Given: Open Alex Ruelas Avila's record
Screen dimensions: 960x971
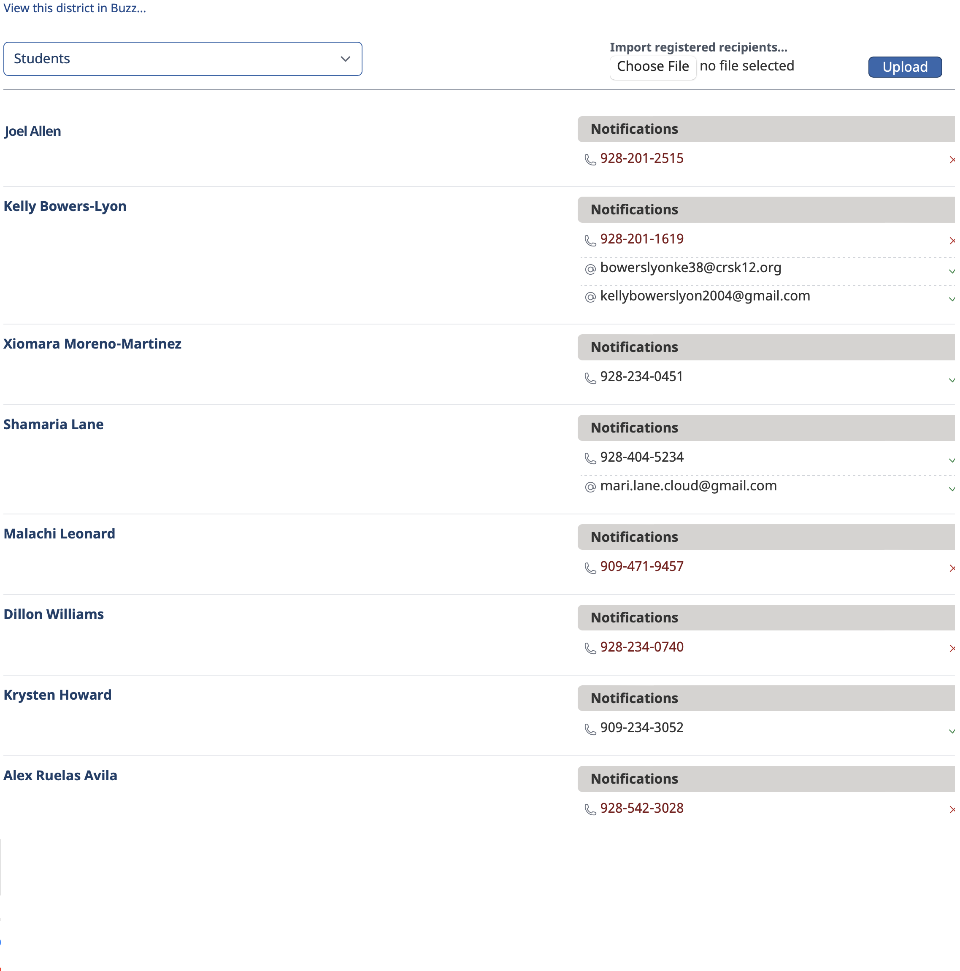Looking at the screenshot, I should [60, 776].
